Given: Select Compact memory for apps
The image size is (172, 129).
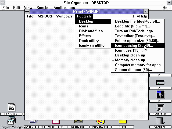Looking at the screenshot, I should [138, 65].
